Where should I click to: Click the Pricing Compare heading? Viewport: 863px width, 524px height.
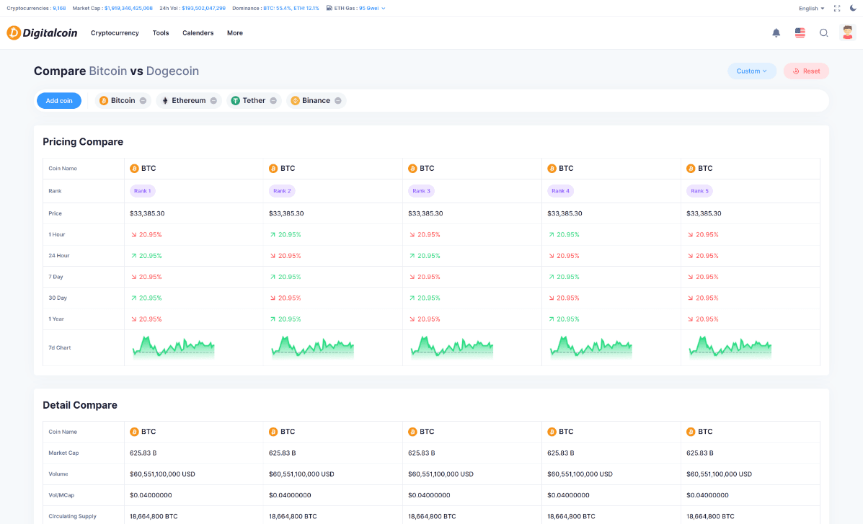(83, 141)
